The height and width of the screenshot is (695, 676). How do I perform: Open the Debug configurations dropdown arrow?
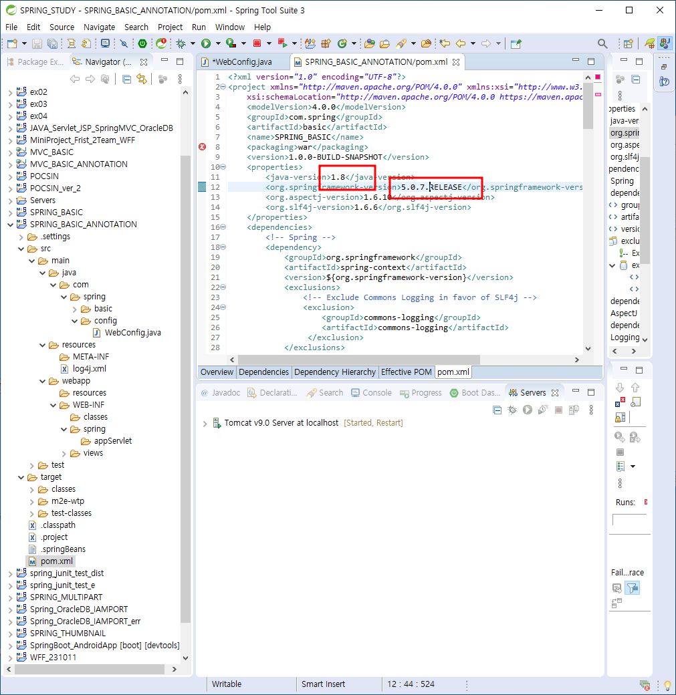tap(193, 43)
